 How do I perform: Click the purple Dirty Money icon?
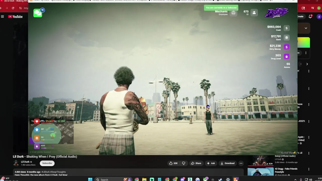[x=286, y=47]
